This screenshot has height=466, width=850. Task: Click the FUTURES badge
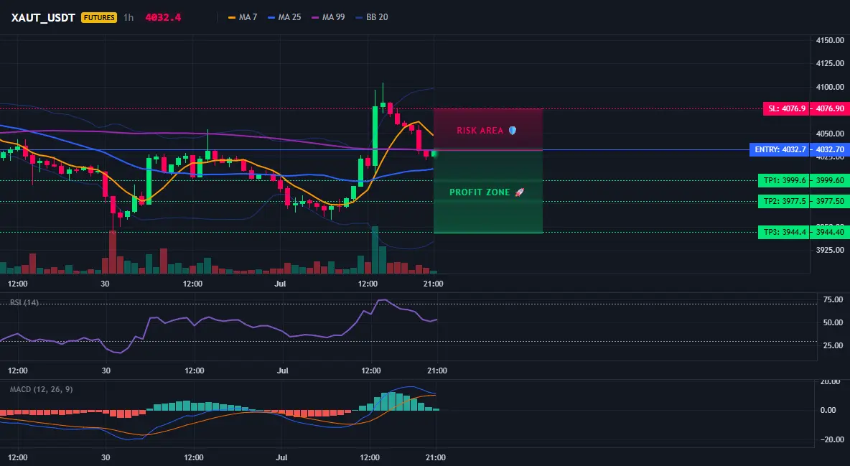tap(98, 17)
